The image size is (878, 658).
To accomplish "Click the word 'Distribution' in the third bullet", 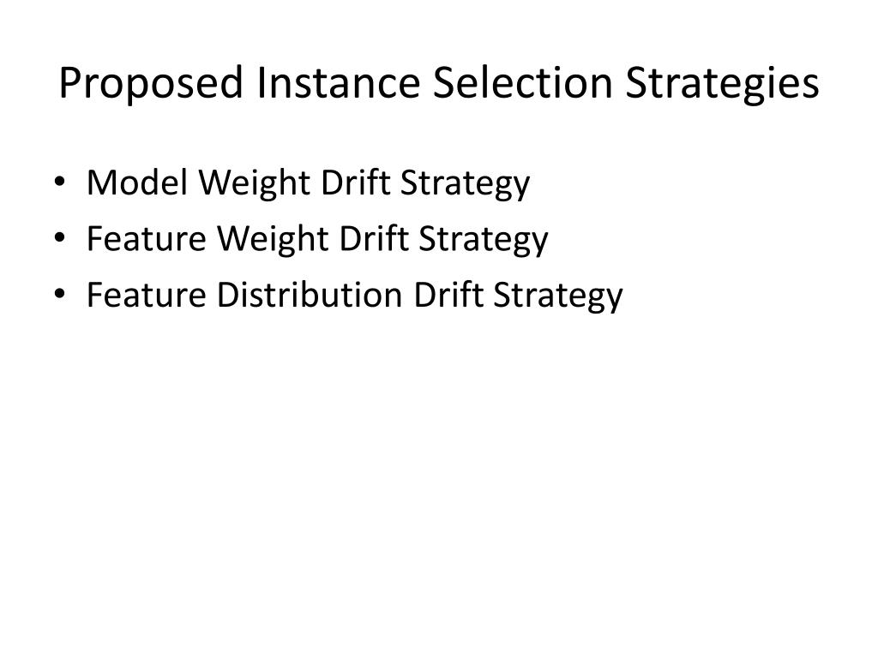I will click(x=310, y=295).
